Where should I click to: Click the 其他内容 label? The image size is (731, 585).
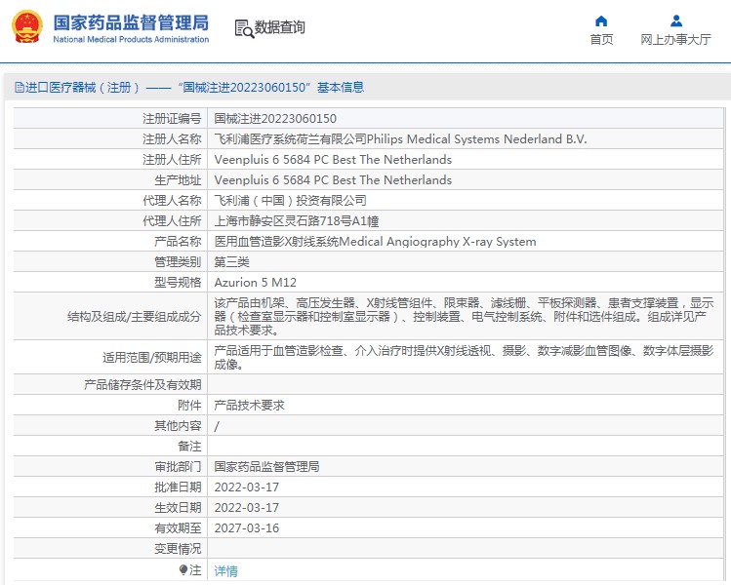pos(178,426)
